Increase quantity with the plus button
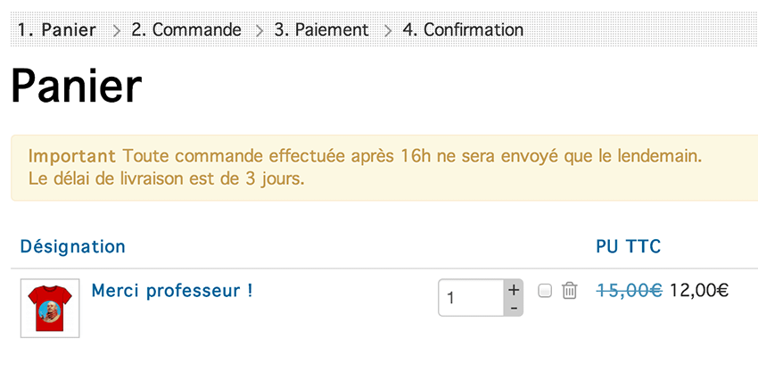 [513, 290]
